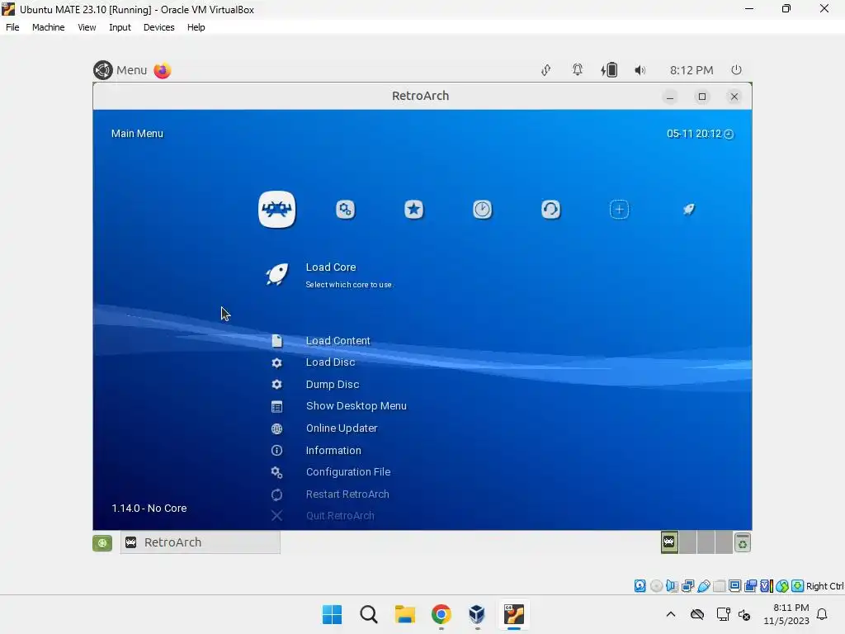The image size is (845, 634).
Task: Open Information entry
Action: coord(333,450)
